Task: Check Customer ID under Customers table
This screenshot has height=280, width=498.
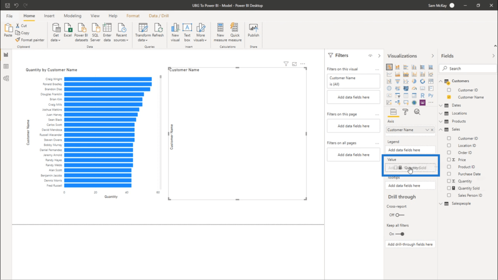Action: pyautogui.click(x=449, y=90)
